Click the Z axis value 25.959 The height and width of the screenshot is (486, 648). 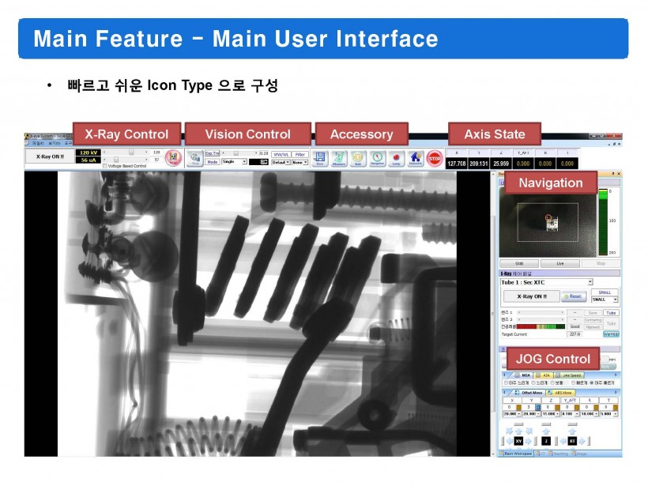[501, 164]
